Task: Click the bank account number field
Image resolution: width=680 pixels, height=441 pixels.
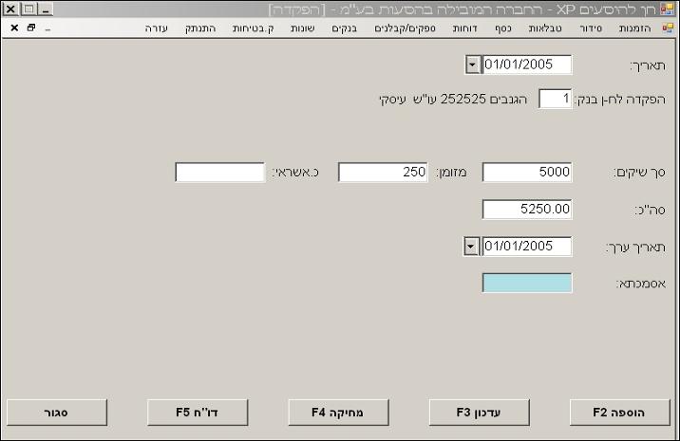Action: [555, 100]
